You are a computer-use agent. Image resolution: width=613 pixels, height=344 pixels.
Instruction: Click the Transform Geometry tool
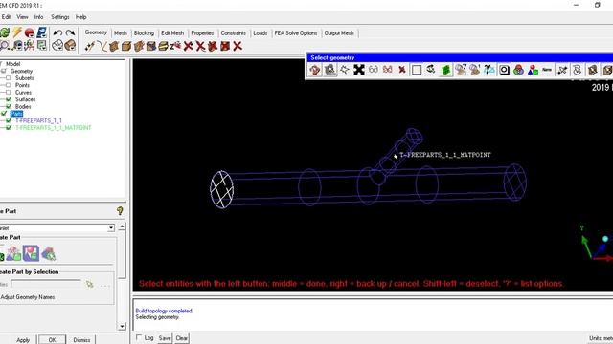163,47
